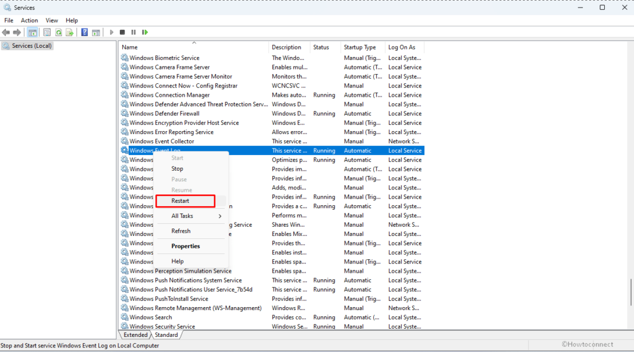Click Running status of Windows Defender Firewall
Viewport: 634px width, 352px height.
pos(324,113)
